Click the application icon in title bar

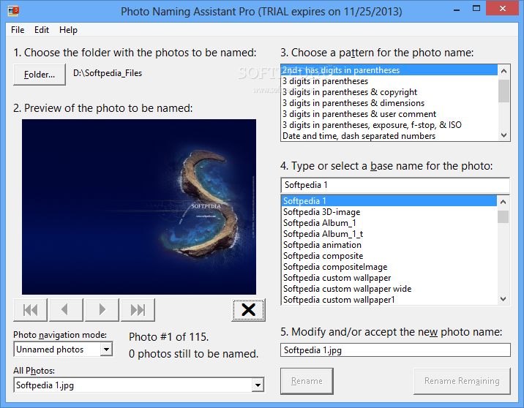(x=12, y=11)
